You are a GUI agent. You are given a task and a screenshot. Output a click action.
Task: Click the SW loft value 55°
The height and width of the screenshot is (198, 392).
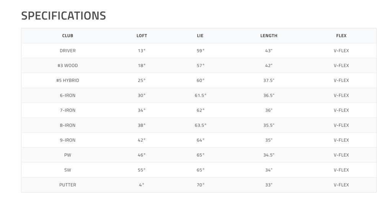point(142,170)
